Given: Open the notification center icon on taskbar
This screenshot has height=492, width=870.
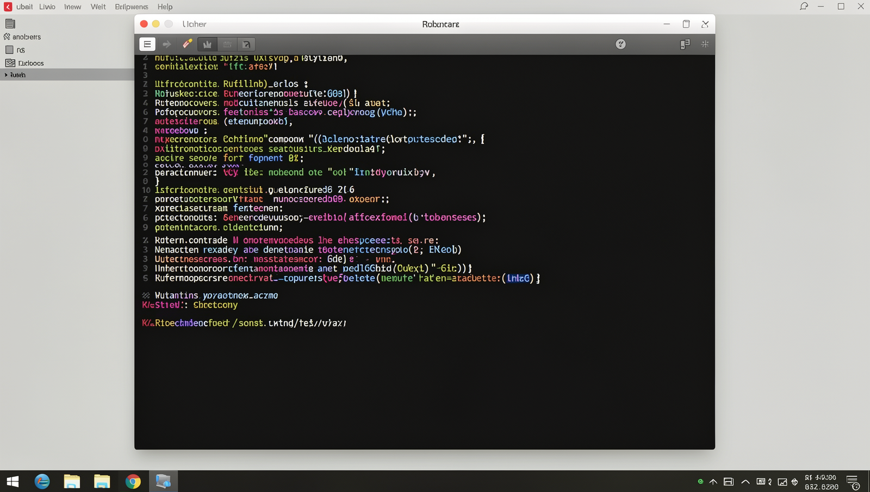Looking at the screenshot, I should tap(854, 482).
